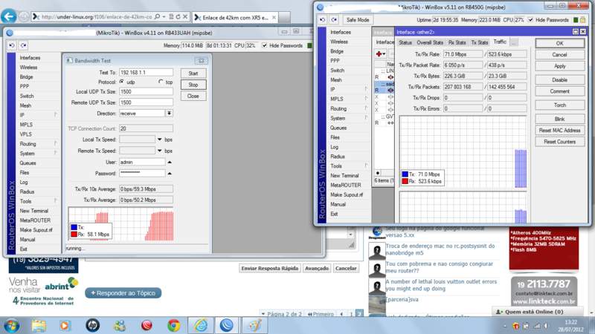Redo in WinBox v4.11 toolbar

click(24, 45)
